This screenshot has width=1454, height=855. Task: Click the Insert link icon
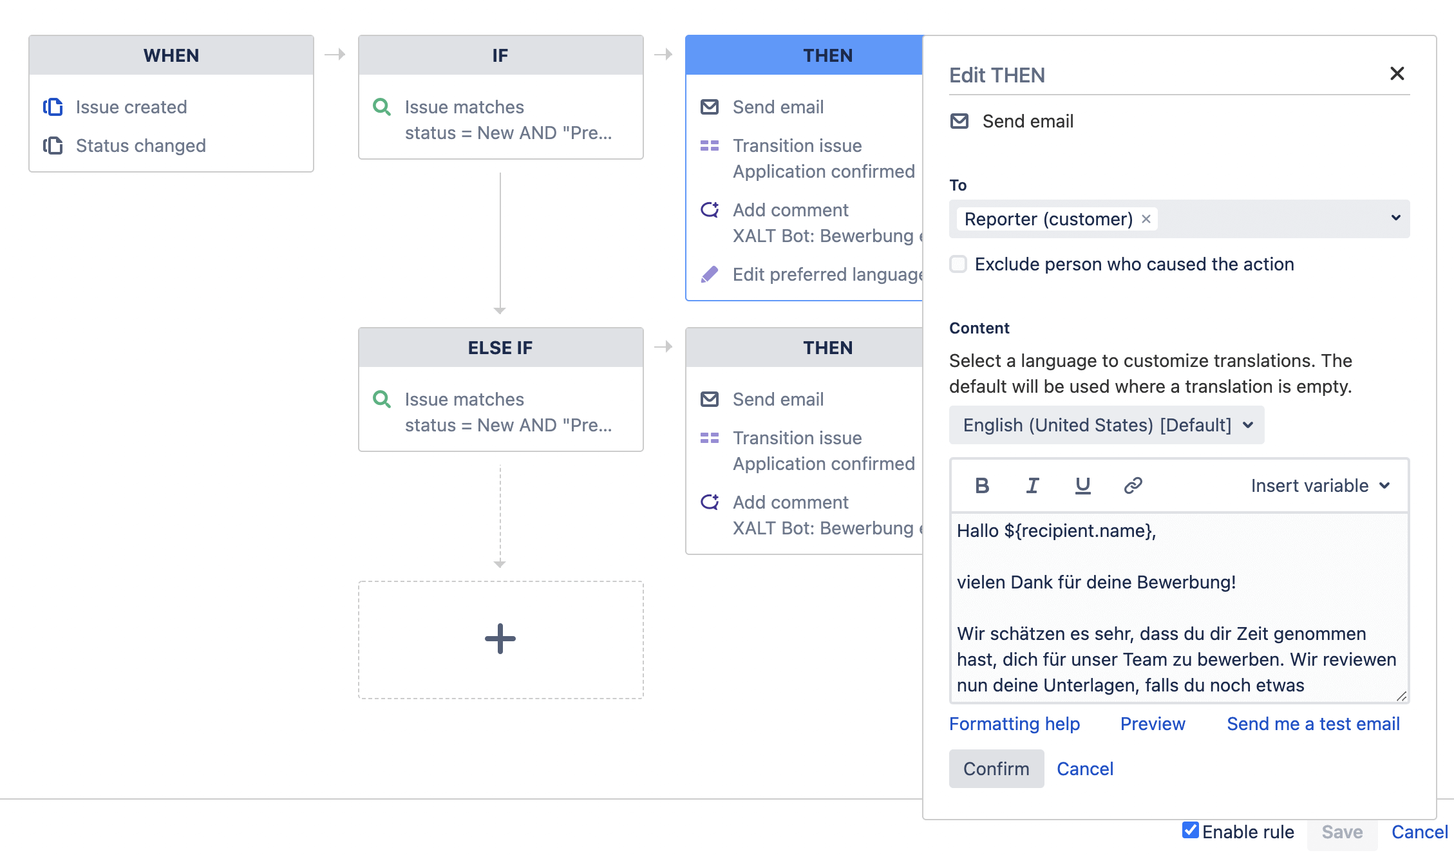(1133, 485)
